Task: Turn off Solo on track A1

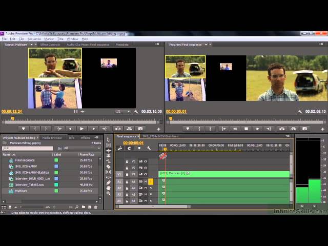Action: click(151, 182)
